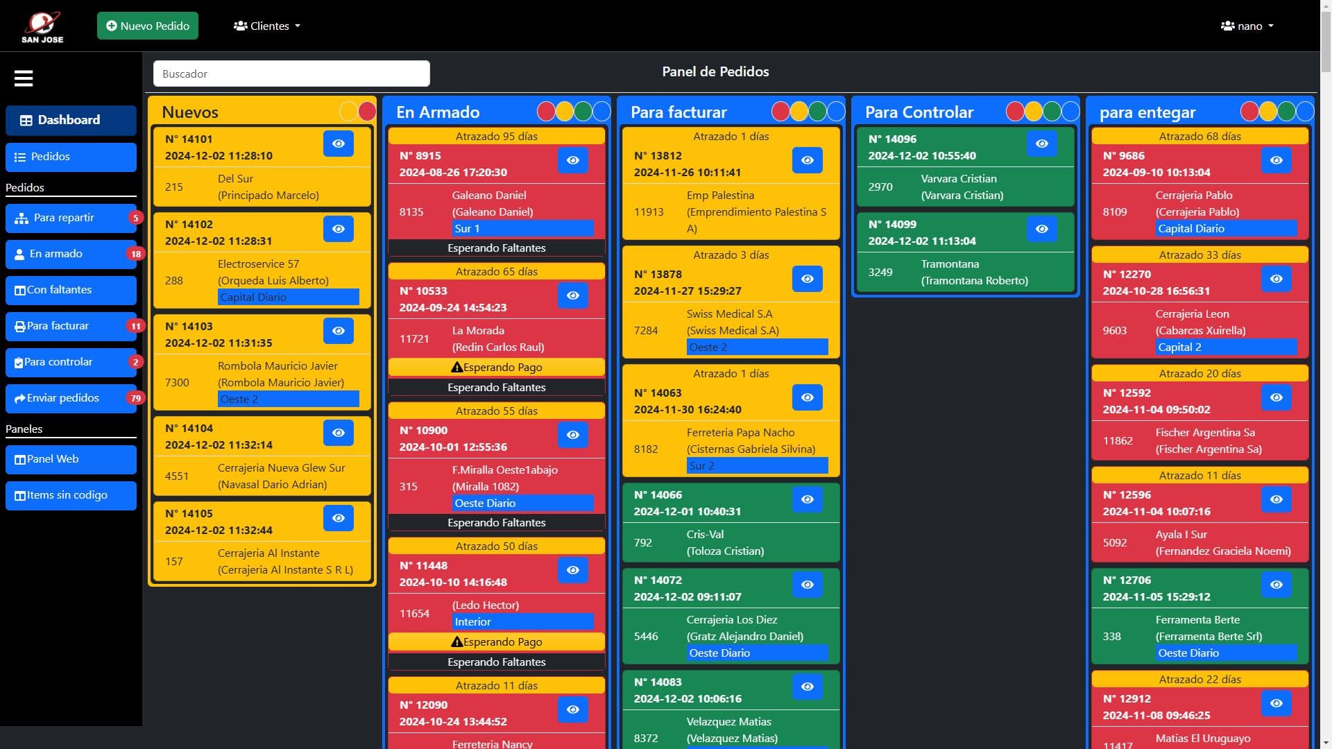Viewport: 1332px width, 749px height.
Task: Open order N° 14096 details eye icon
Action: coord(1042,144)
